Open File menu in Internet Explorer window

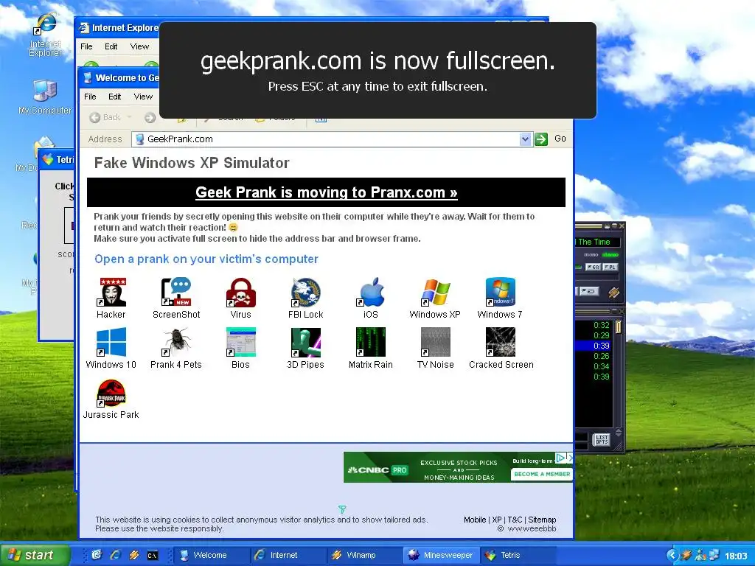click(87, 46)
